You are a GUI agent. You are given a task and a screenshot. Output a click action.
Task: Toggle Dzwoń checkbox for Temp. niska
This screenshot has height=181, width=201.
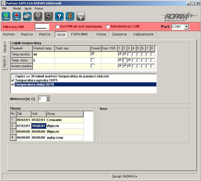93,60
